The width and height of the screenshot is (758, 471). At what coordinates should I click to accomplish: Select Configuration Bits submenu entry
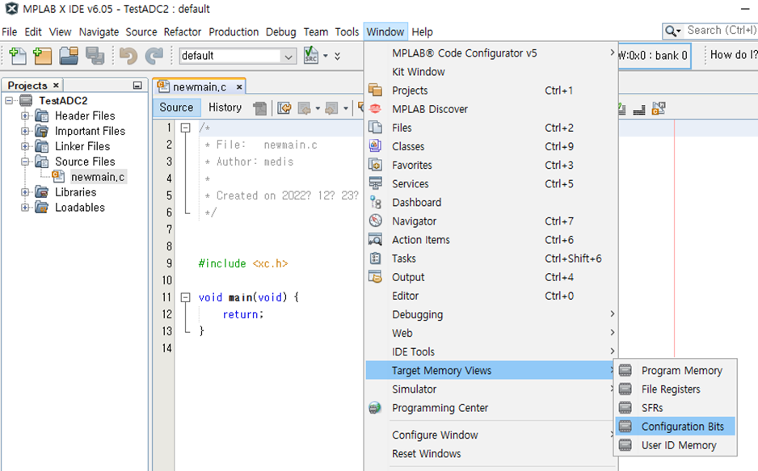point(676,426)
